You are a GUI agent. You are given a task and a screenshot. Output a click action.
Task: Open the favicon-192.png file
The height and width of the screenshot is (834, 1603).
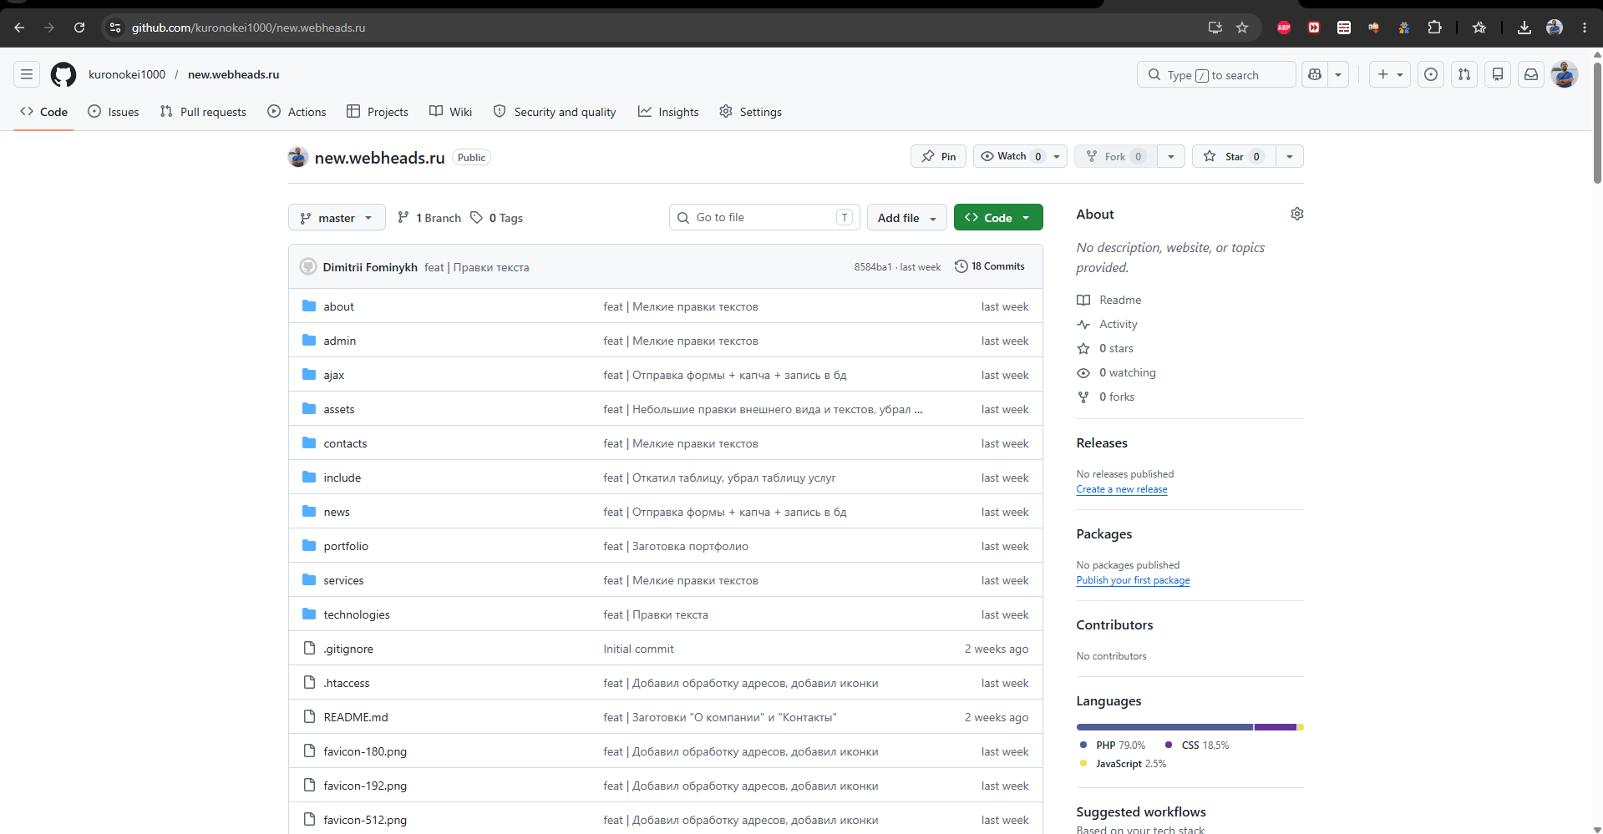click(365, 786)
